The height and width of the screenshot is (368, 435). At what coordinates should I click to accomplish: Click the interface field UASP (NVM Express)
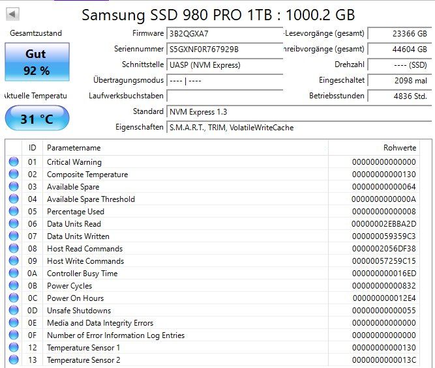[225, 65]
